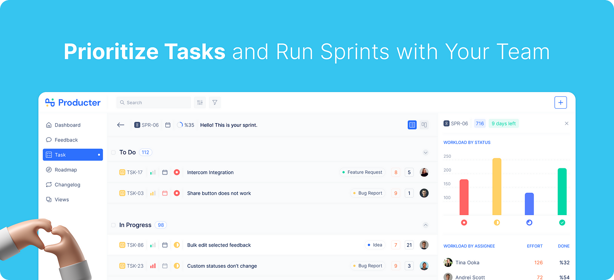Click inside the Search field
This screenshot has width=614, height=280.
(x=153, y=103)
